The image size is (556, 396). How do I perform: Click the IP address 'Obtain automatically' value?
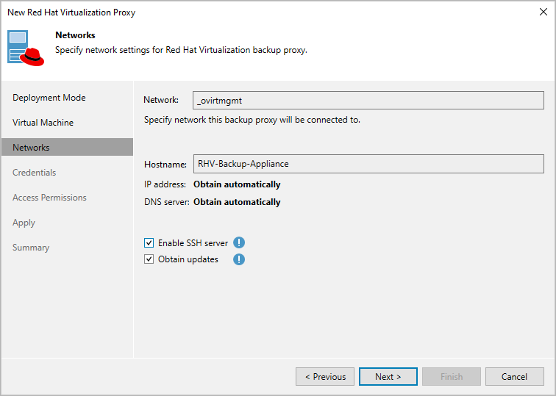tap(237, 184)
